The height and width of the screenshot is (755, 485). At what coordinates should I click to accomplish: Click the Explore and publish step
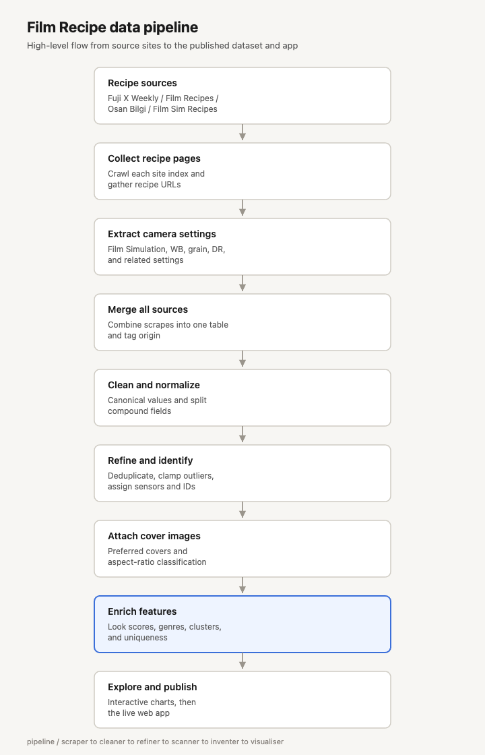point(243,700)
